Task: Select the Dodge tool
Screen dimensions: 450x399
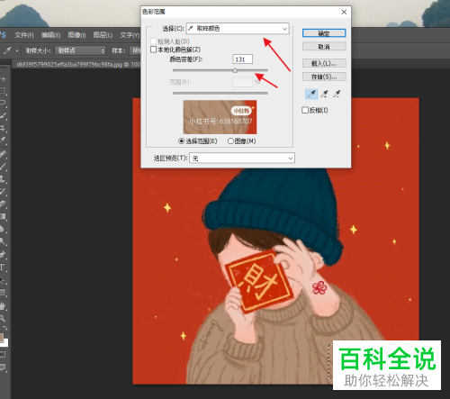Action: tap(3, 241)
